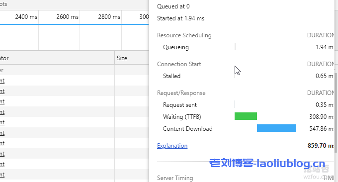The width and height of the screenshot is (338, 182).
Task: Click the 0.35 ms Request sent duration
Action: point(325,105)
